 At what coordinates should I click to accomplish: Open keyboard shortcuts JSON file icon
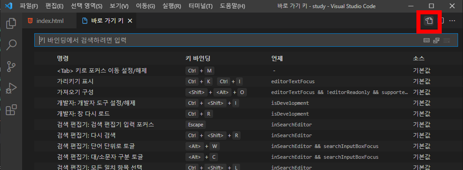click(429, 21)
